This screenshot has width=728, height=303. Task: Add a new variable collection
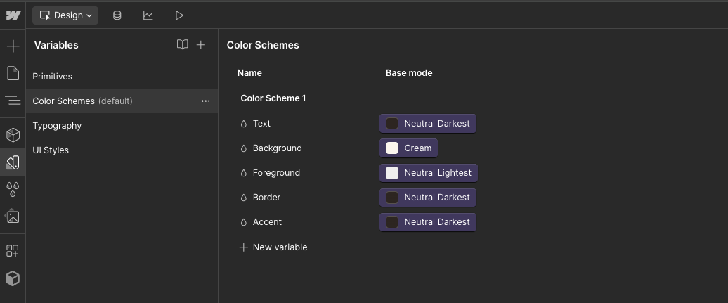201,45
